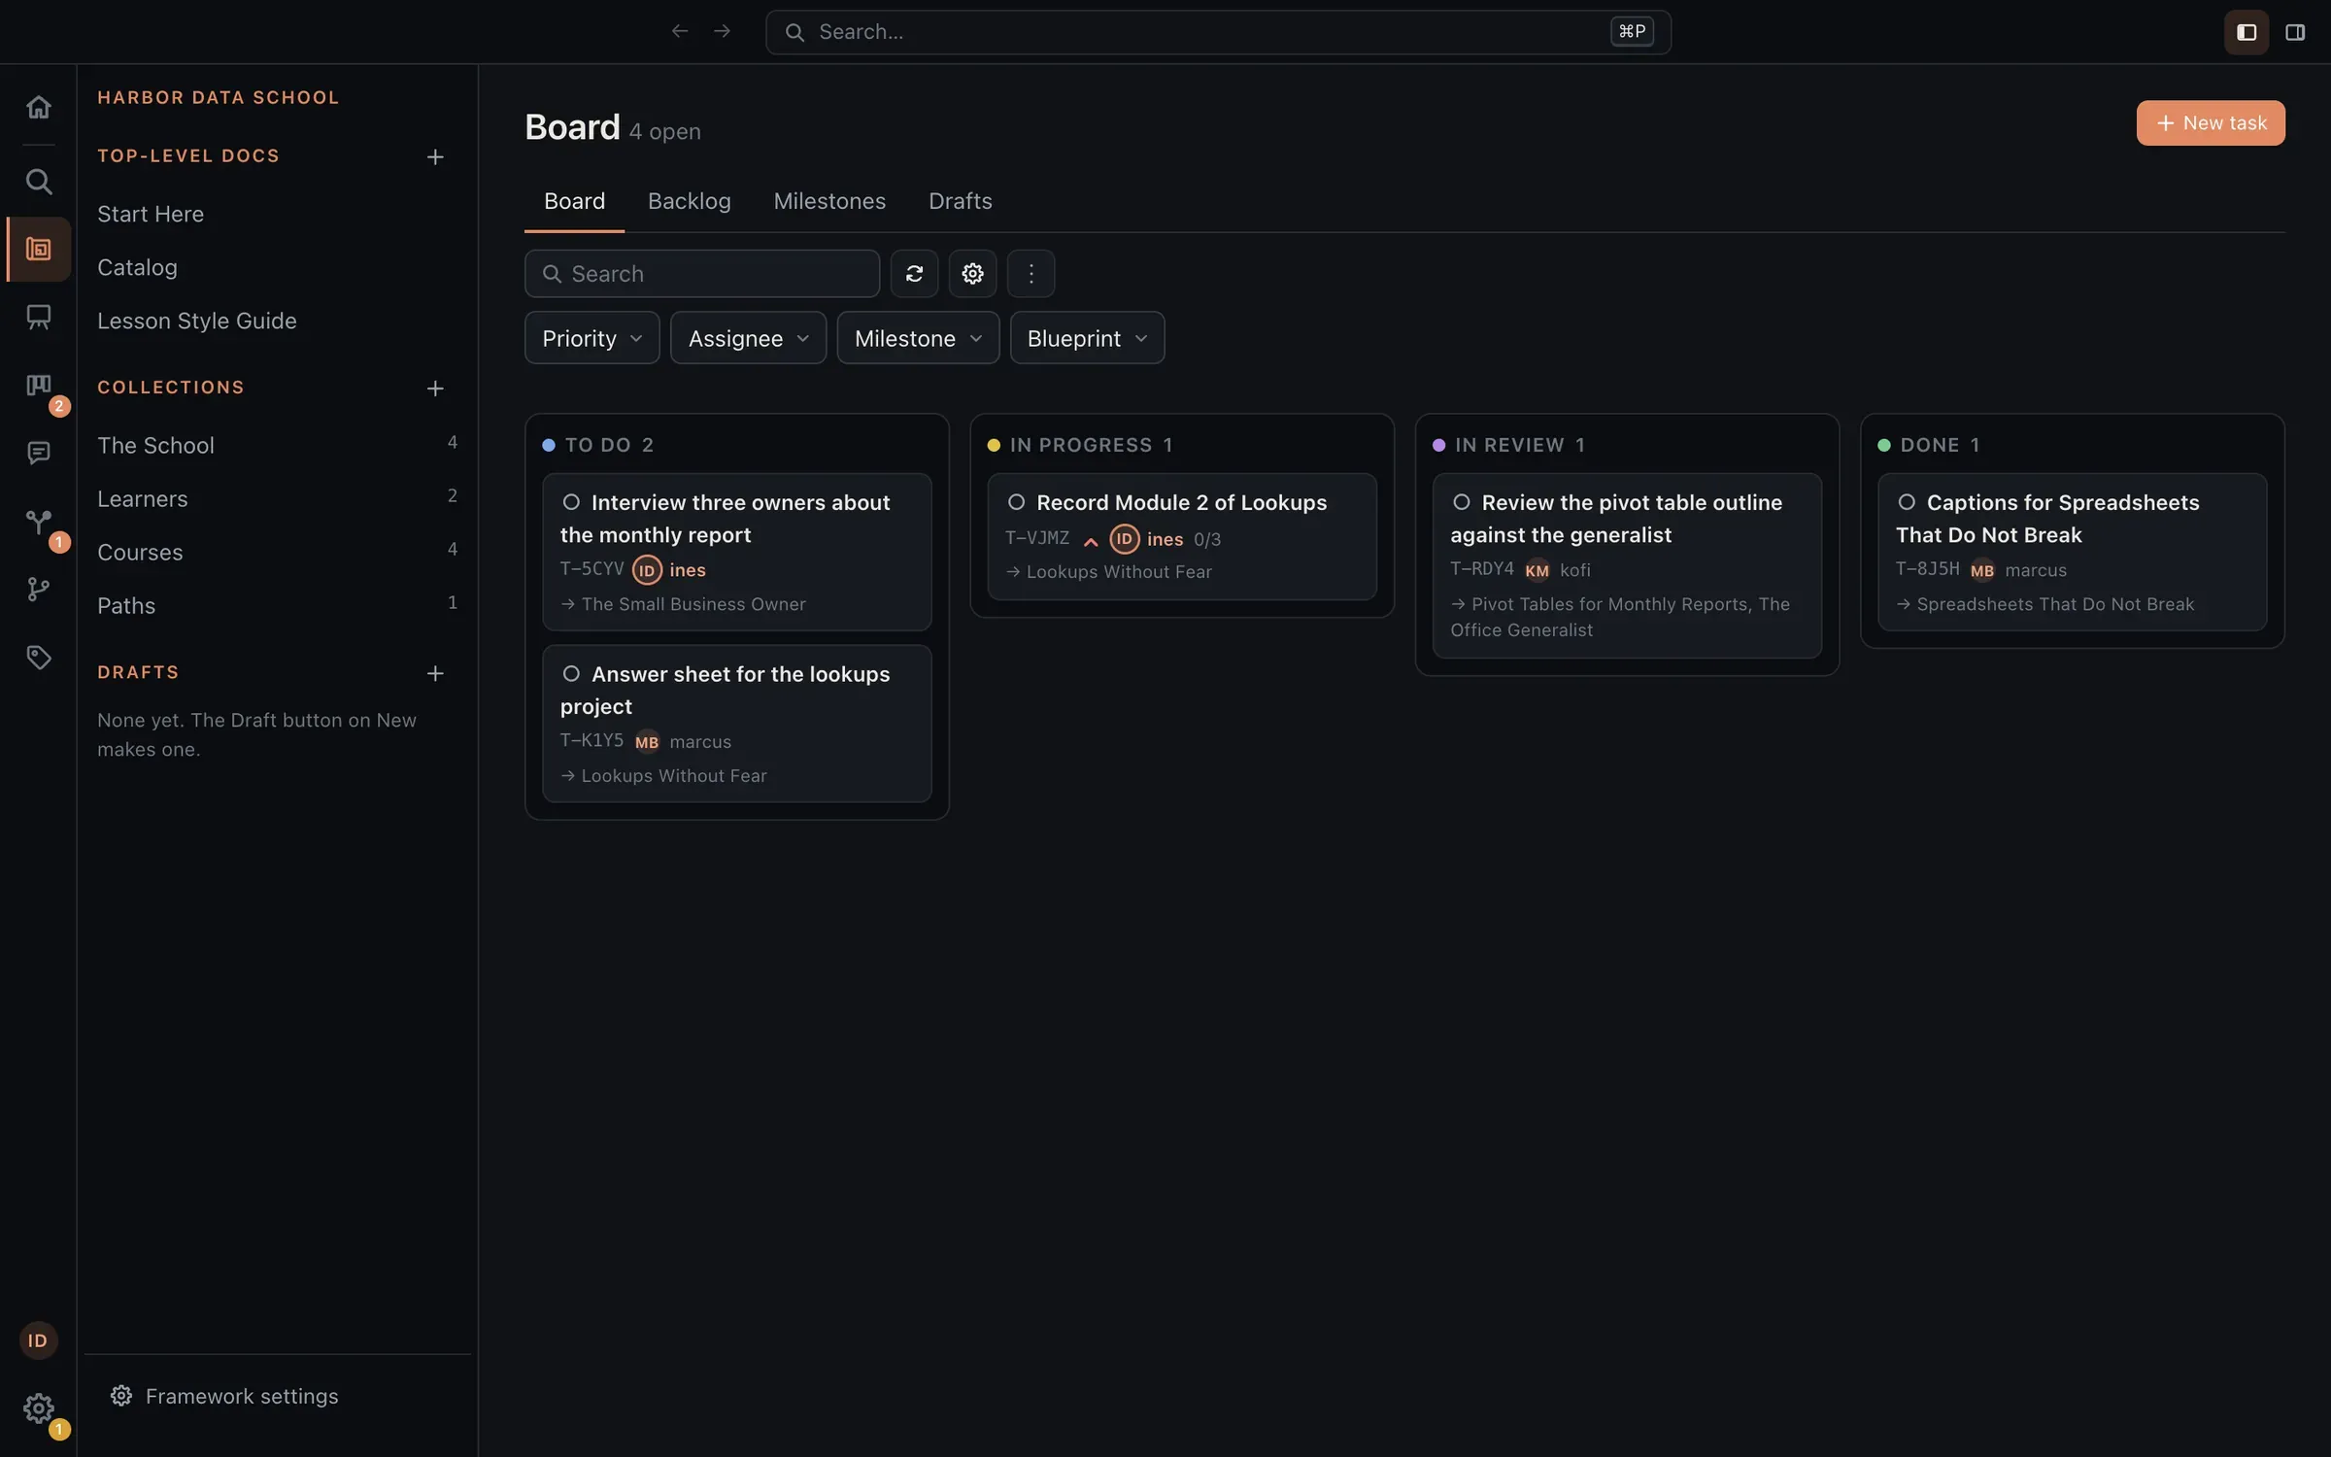The height and width of the screenshot is (1457, 2331).
Task: Open the Lesson Style Guide doc
Action: (x=197, y=321)
